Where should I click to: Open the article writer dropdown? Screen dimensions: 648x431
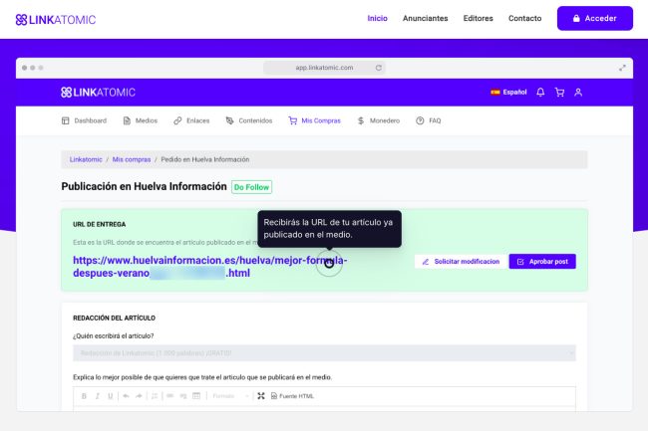pyautogui.click(x=324, y=353)
